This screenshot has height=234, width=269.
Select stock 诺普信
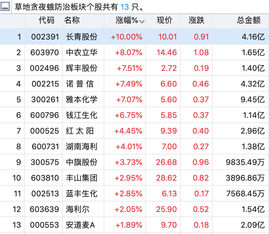tap(80, 84)
